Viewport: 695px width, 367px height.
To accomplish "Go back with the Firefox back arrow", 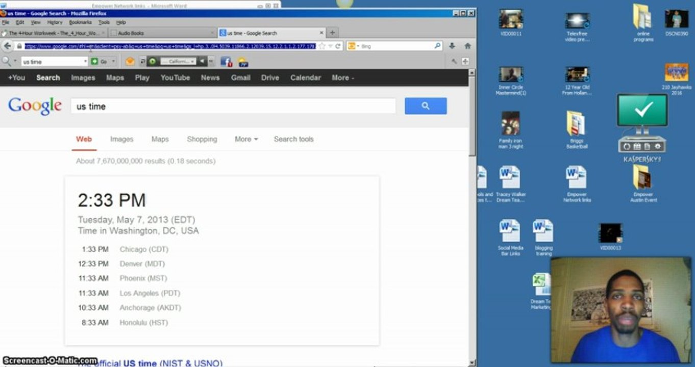I will pos(7,46).
